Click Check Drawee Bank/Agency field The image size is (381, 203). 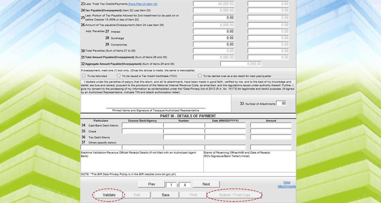point(142,131)
